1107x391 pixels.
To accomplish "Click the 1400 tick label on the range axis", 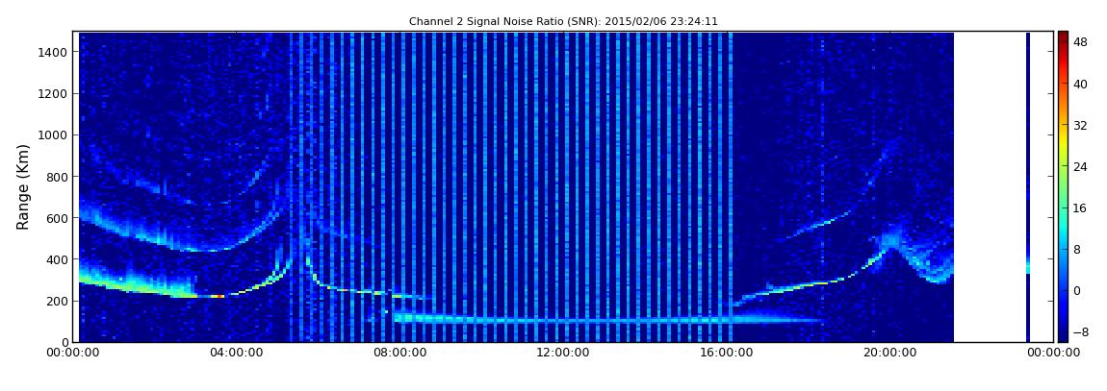I will click(x=55, y=52).
